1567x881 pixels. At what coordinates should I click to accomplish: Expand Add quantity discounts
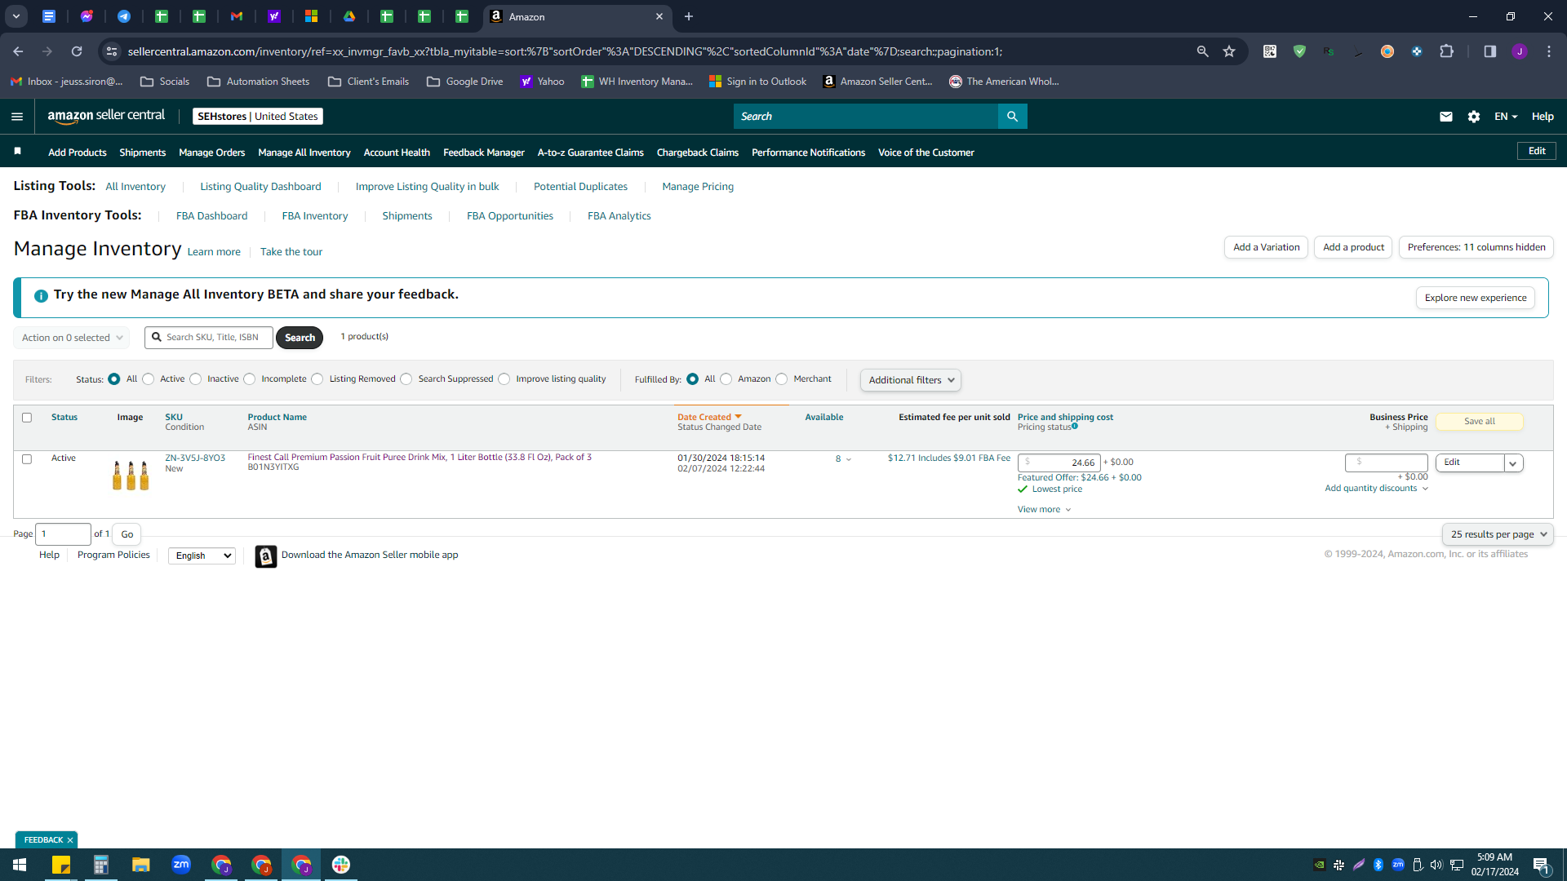(1376, 489)
